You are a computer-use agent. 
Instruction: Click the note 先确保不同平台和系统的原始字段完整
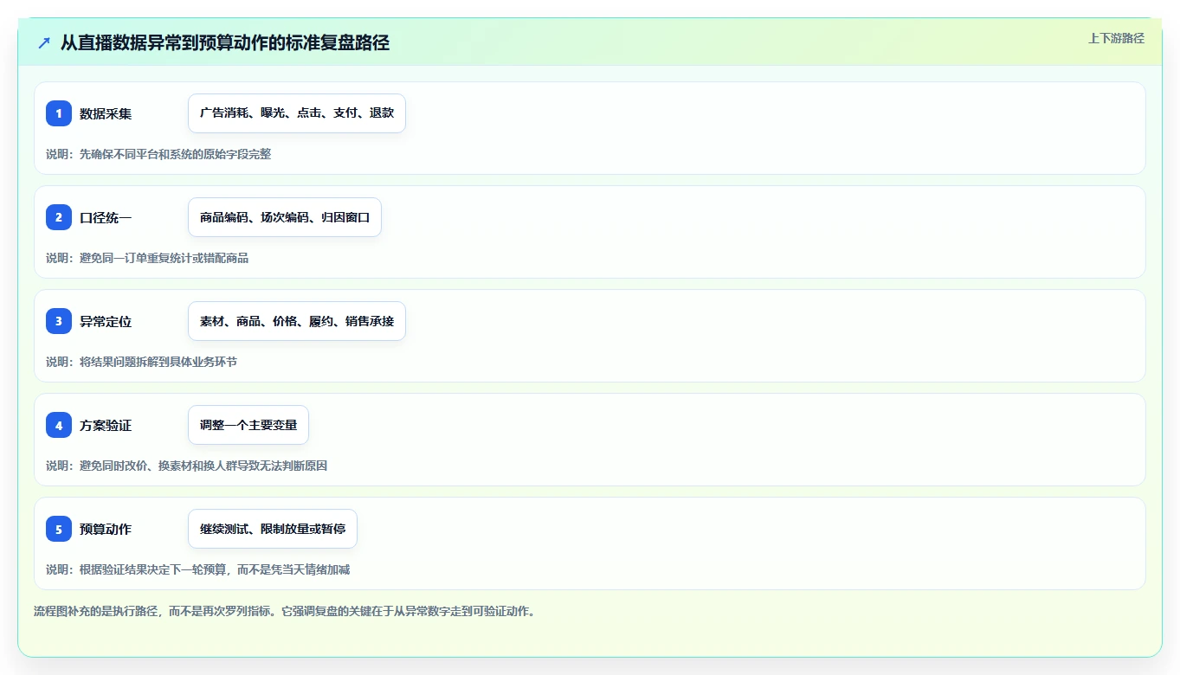pyautogui.click(x=158, y=154)
